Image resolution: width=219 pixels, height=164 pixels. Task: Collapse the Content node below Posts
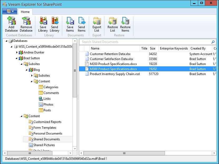pyautogui.click(x=22, y=116)
